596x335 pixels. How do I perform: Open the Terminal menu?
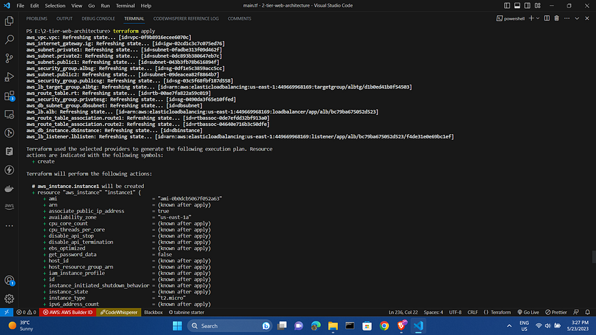(x=125, y=5)
